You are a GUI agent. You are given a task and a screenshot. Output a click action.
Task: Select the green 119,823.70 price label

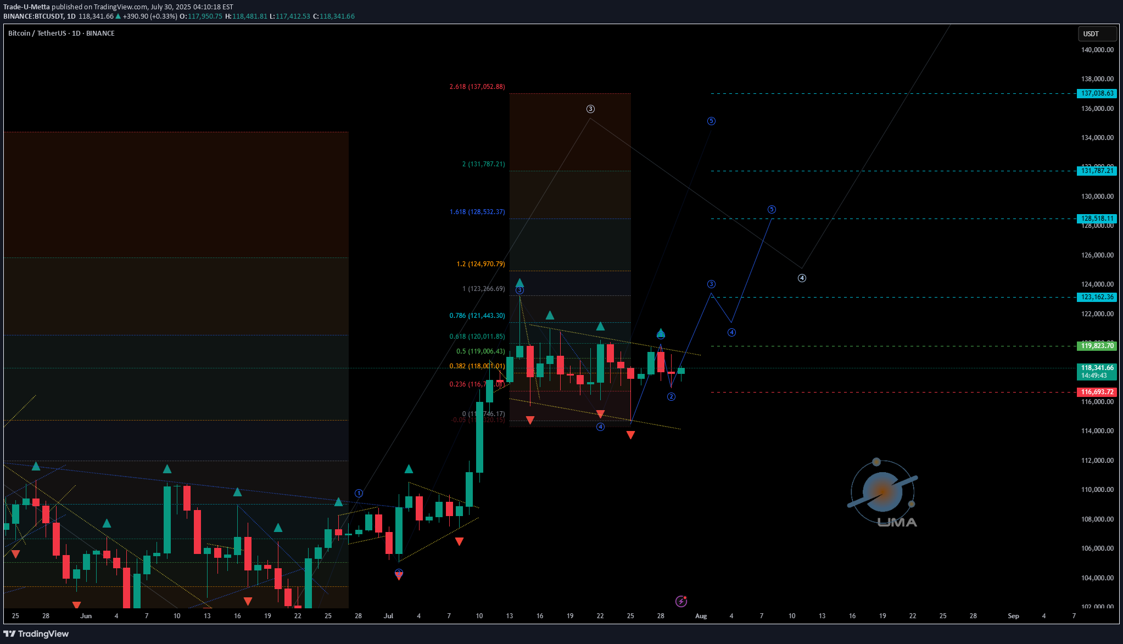[x=1097, y=346]
